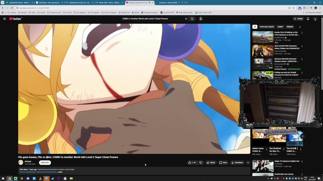Open the Windows Start menu
323x181 pixels.
click(3, 178)
